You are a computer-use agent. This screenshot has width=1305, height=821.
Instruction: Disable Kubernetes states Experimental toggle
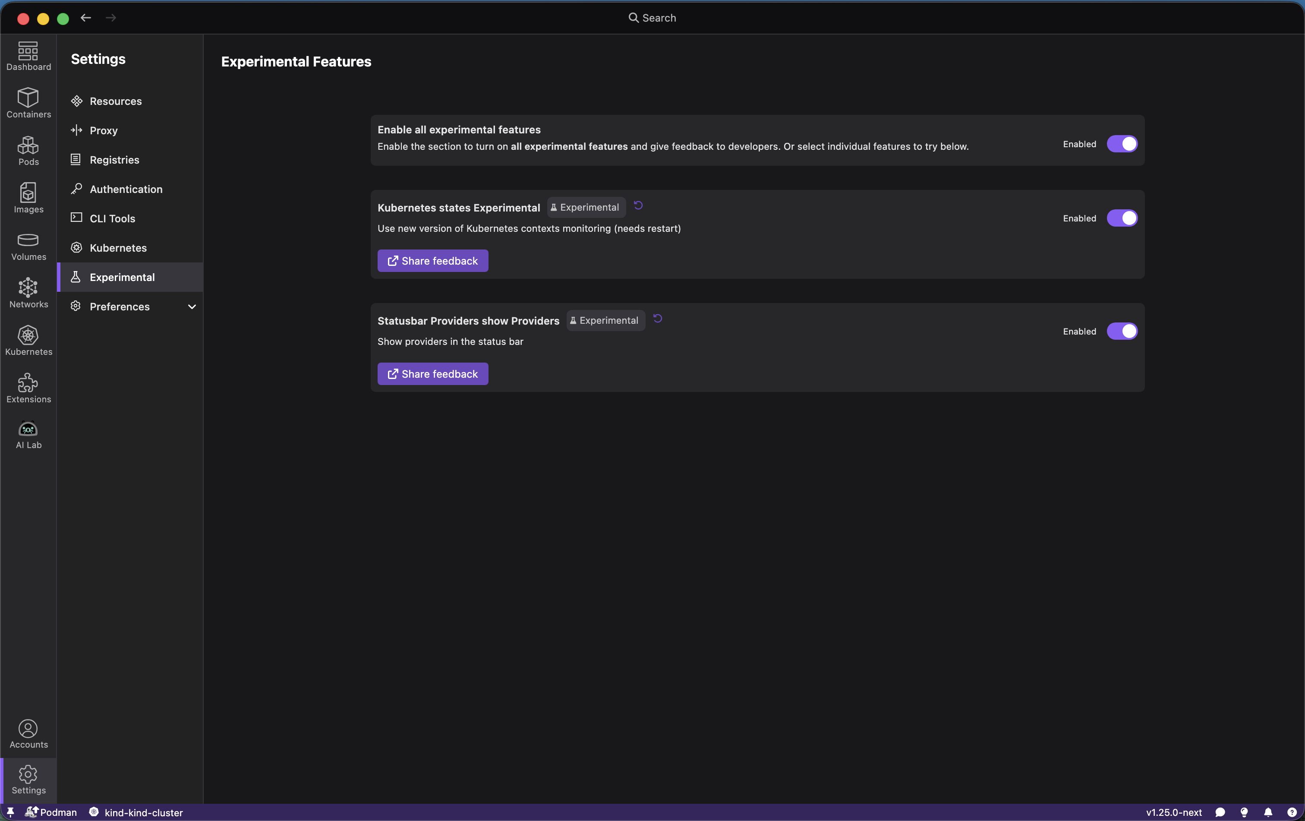point(1122,218)
